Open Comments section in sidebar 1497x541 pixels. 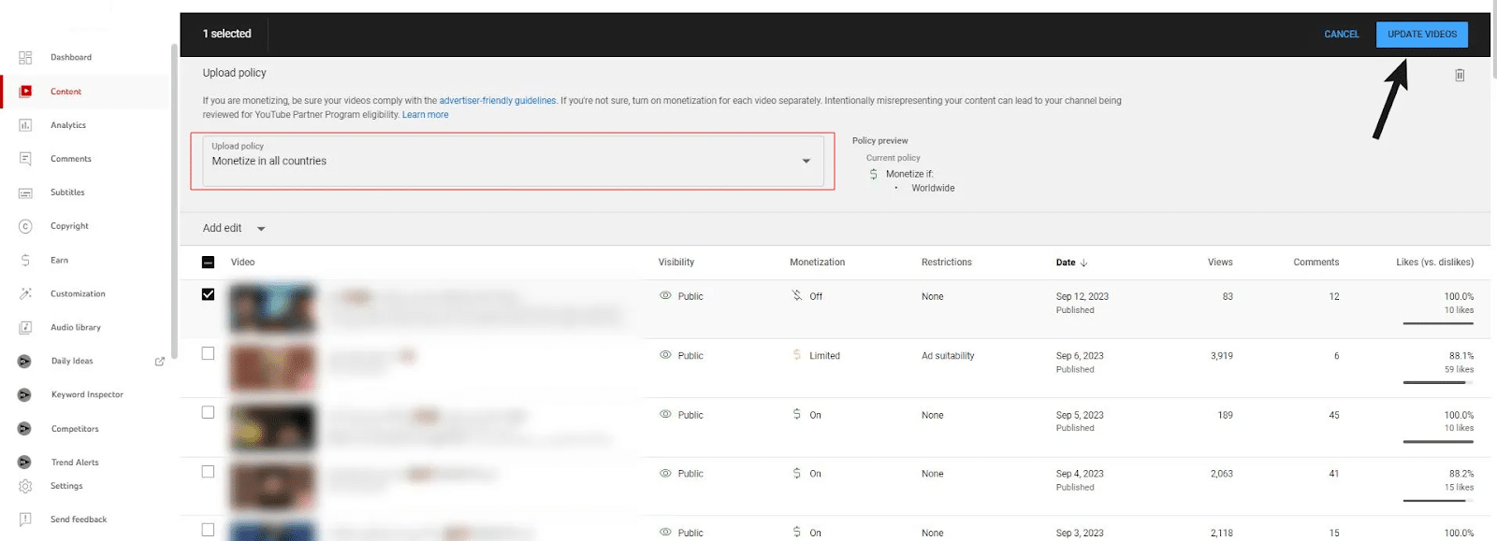coord(70,159)
